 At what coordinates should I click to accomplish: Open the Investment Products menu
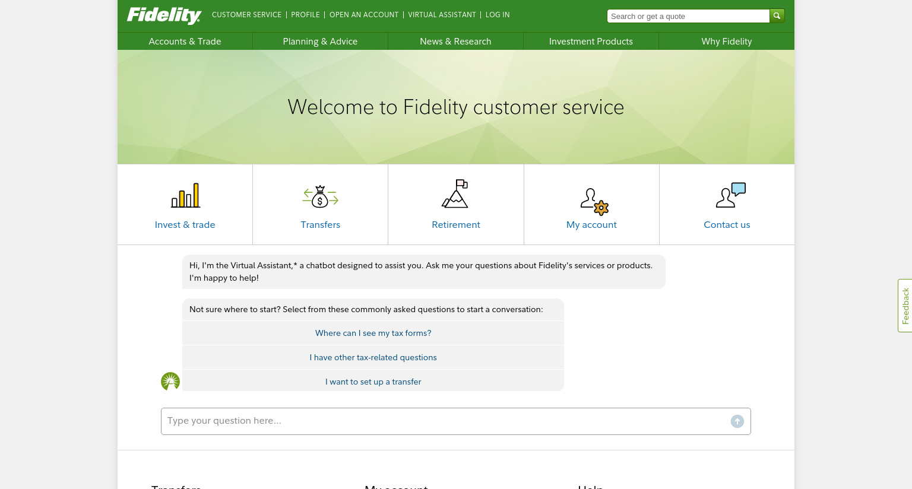tap(591, 42)
